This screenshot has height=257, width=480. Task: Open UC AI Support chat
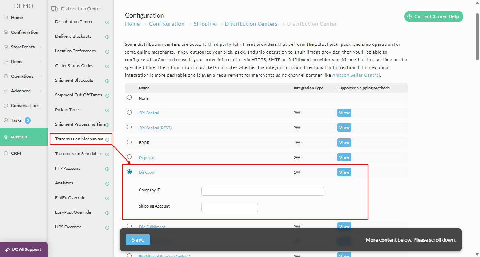24,249
